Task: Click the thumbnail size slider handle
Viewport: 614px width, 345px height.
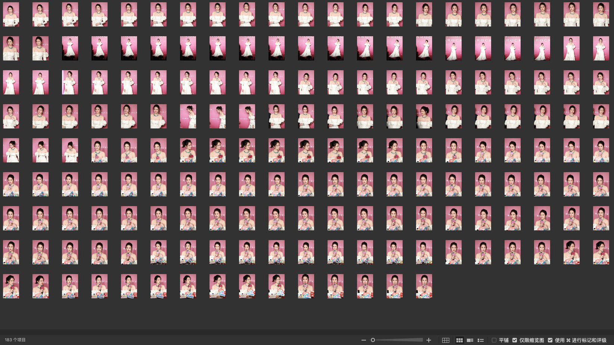Action: [373, 340]
